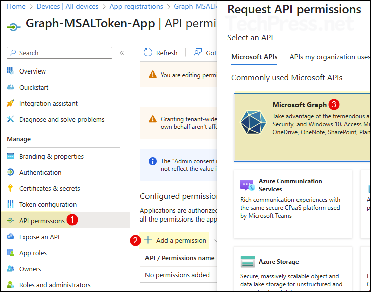Click Add a permission button
The image size is (371, 292).
(x=176, y=240)
